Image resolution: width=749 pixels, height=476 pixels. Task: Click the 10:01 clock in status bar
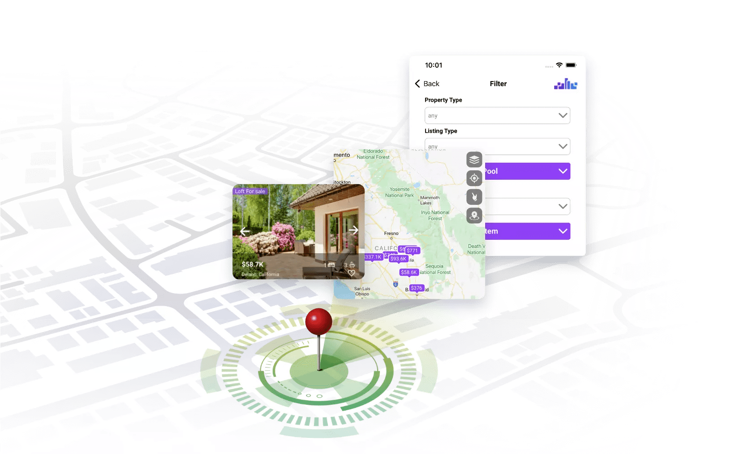click(434, 65)
